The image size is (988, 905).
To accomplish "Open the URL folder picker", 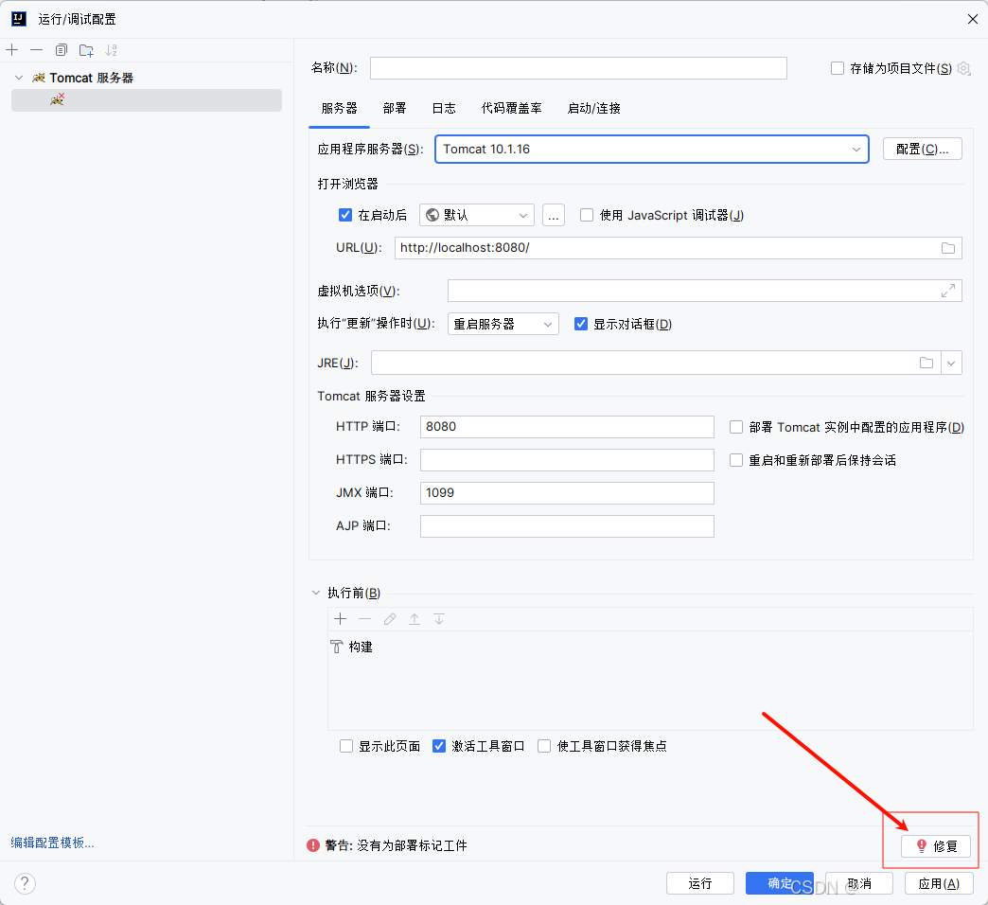I will tap(948, 247).
